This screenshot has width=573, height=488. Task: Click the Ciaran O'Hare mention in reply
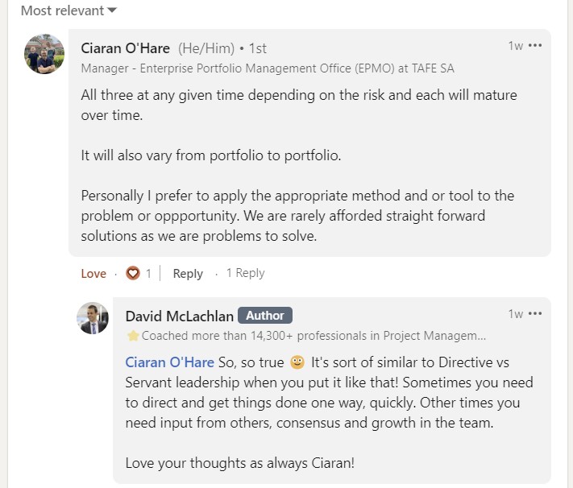pyautogui.click(x=169, y=362)
